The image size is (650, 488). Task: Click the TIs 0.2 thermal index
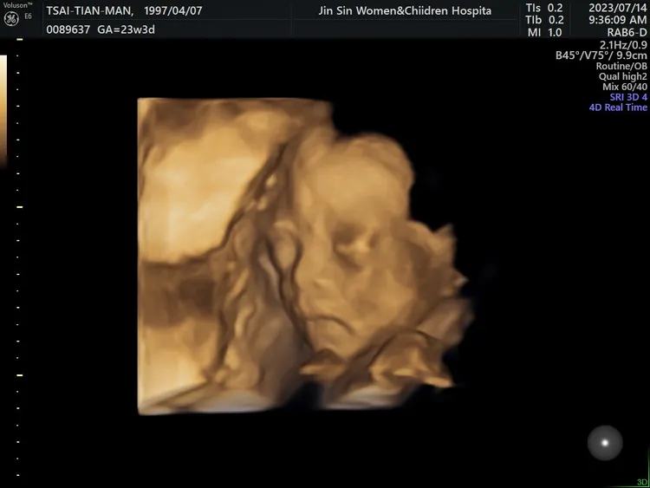tap(544, 9)
